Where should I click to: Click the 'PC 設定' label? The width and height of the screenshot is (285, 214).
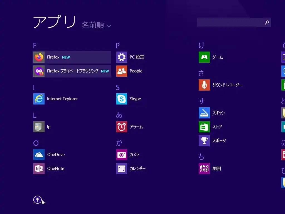tap(137, 57)
